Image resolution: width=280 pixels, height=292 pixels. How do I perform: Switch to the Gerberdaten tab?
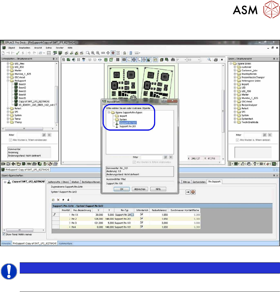click(199, 182)
